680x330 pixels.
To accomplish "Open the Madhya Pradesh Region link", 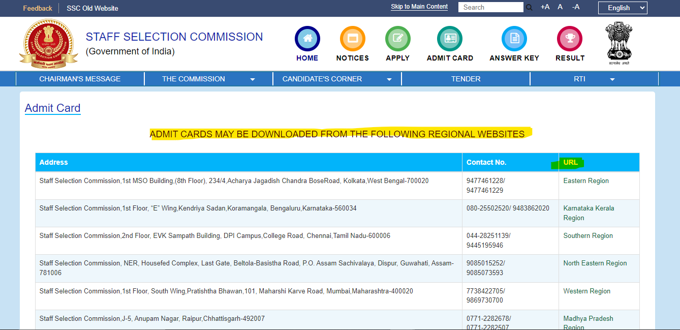I will (x=589, y=323).
